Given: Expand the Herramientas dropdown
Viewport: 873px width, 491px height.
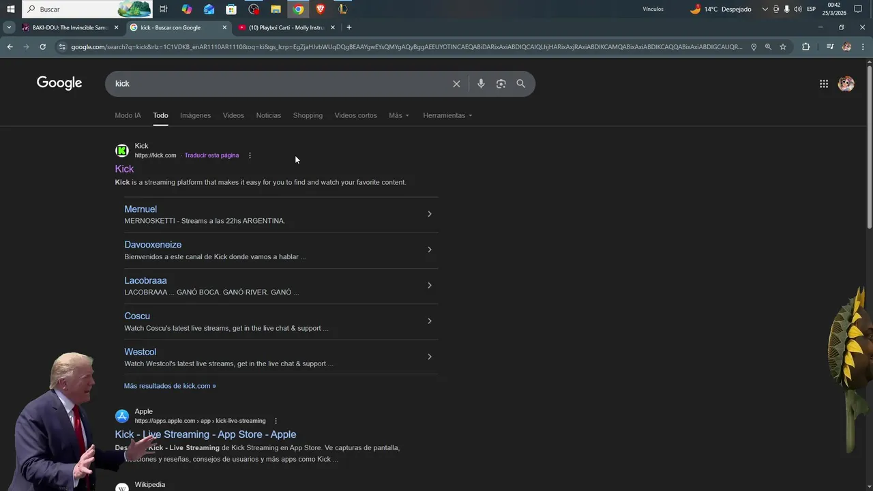Looking at the screenshot, I should click(x=447, y=115).
